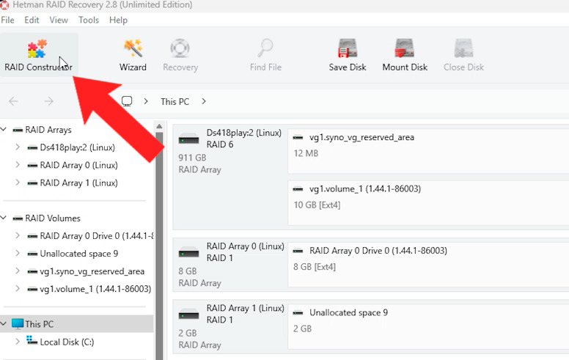Click RAID Array 0 Drive 0 panel icon

[x=298, y=251]
